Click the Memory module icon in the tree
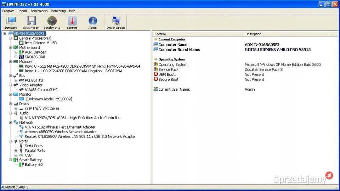Screen dimensions: 340x191 (16, 62)
